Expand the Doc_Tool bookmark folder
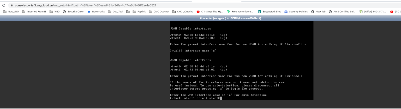Image resolution: width=401 pixels, height=109 pixels. coord(115,12)
